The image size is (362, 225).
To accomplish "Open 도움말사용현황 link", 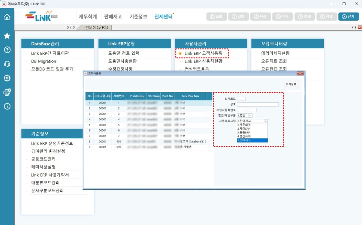I will click(x=123, y=61).
